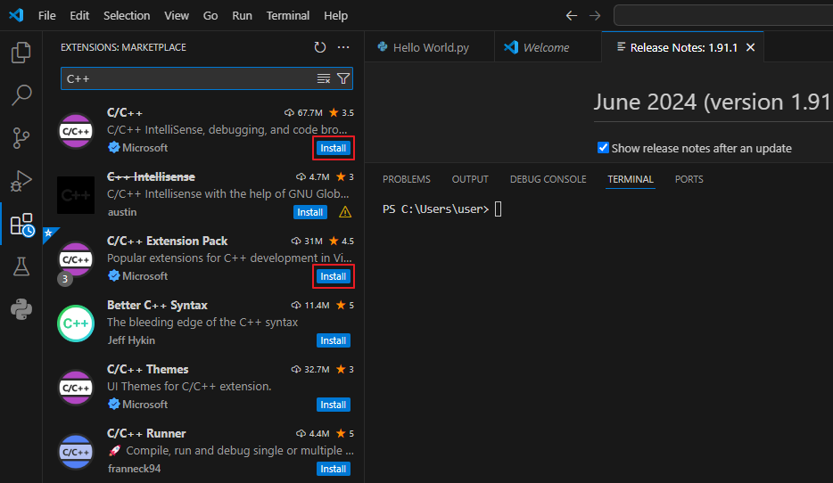Image resolution: width=833 pixels, height=483 pixels.
Task: Install Better C++ Syntax extension
Action: [333, 340]
